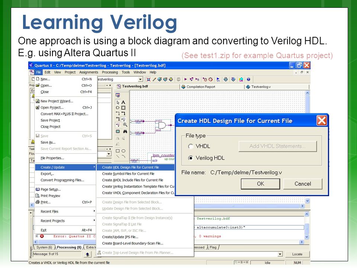Click the Start Simulation toolbar icon
The width and height of the screenshot is (357, 268).
[218, 79]
